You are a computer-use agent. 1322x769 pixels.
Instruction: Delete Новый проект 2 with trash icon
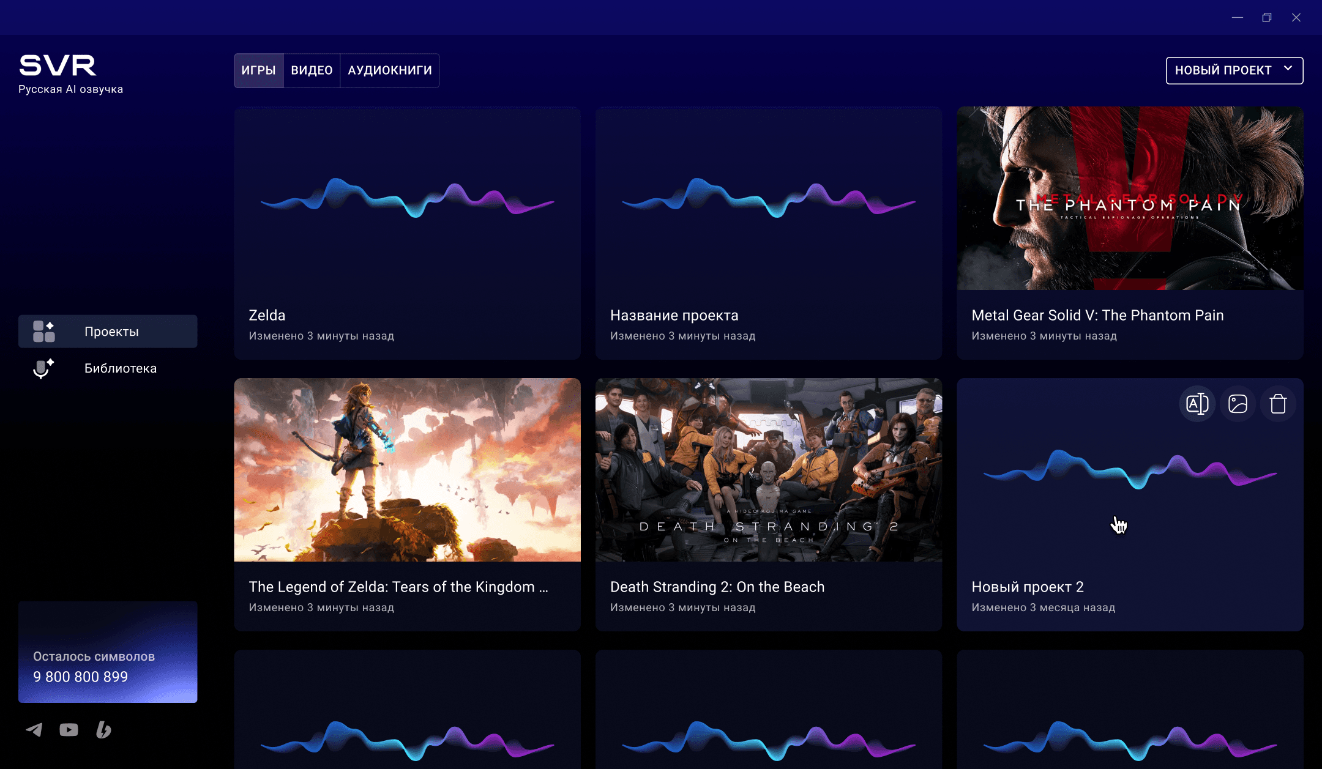coord(1278,404)
